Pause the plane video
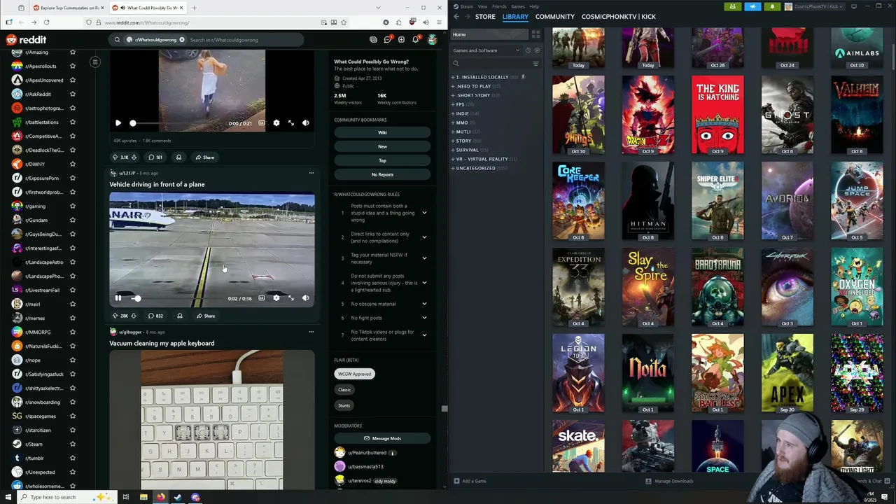Screen dimensions: 896x504 [118, 298]
